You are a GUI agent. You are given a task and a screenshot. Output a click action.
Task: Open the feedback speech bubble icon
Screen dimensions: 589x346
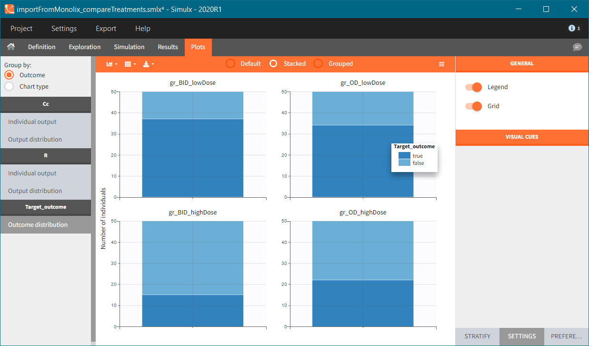578,47
